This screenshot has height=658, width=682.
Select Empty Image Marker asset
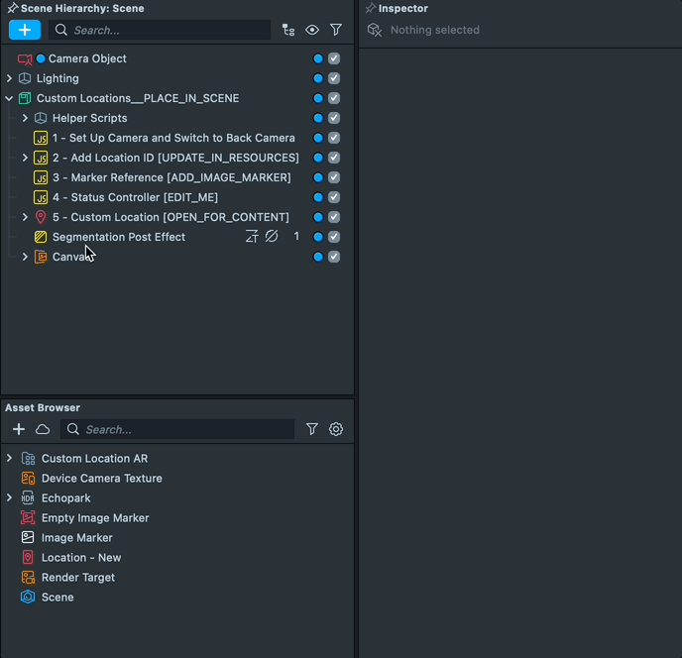click(x=95, y=518)
